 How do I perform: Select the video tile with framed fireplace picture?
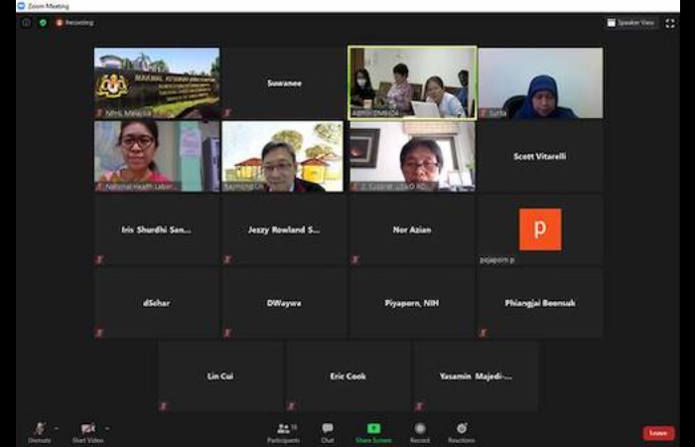click(412, 156)
